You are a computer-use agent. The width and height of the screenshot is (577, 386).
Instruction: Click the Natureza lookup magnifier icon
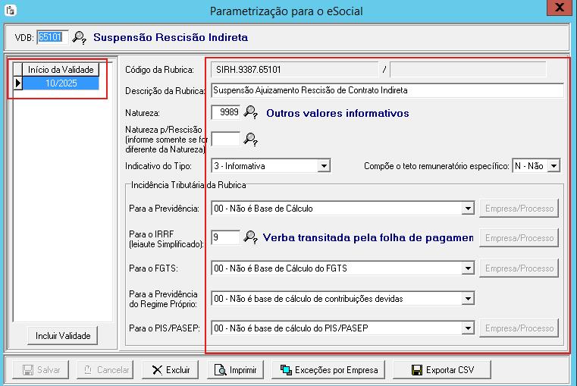(x=251, y=112)
